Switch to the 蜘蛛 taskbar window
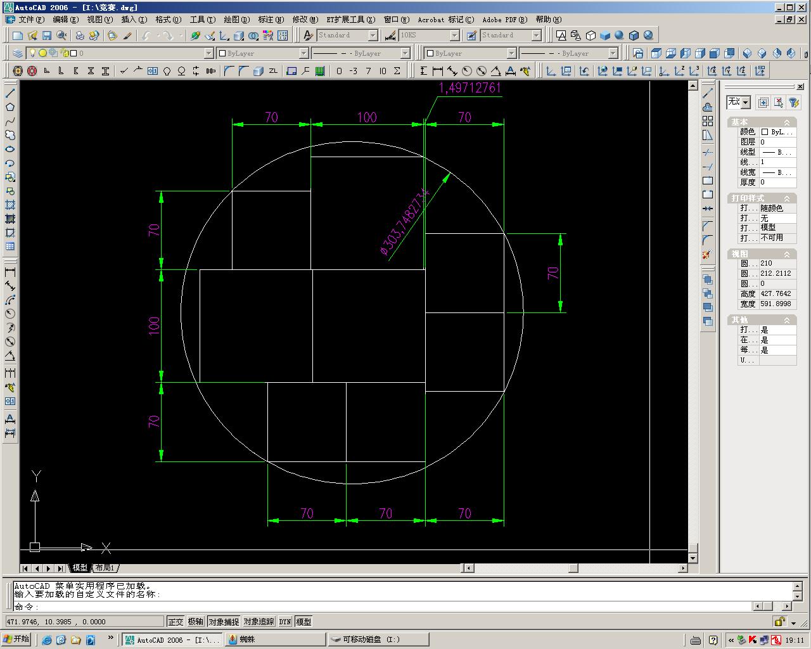Image resolution: width=811 pixels, height=649 pixels. [x=275, y=639]
